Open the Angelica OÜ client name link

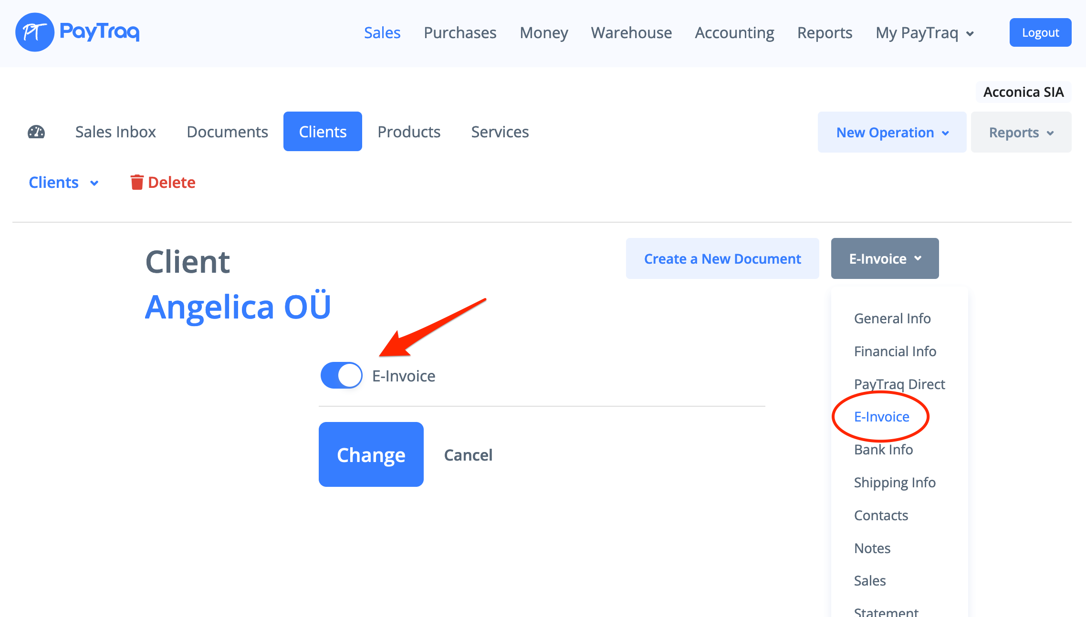[x=238, y=307]
